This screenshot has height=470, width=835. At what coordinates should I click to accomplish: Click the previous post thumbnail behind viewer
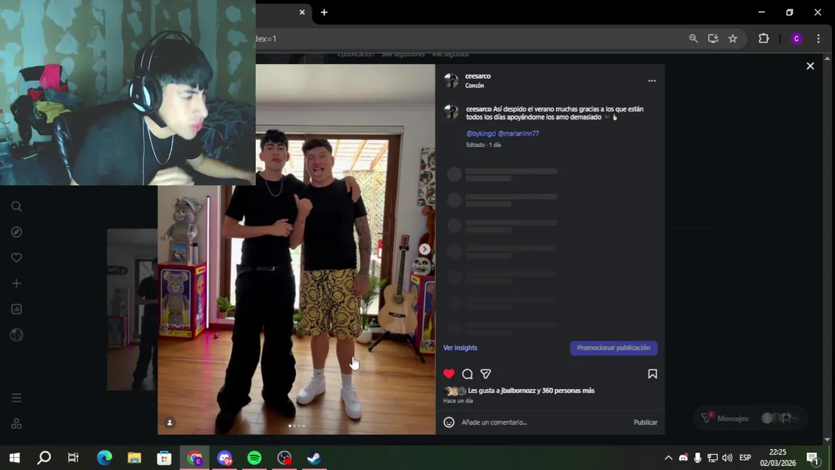132,309
